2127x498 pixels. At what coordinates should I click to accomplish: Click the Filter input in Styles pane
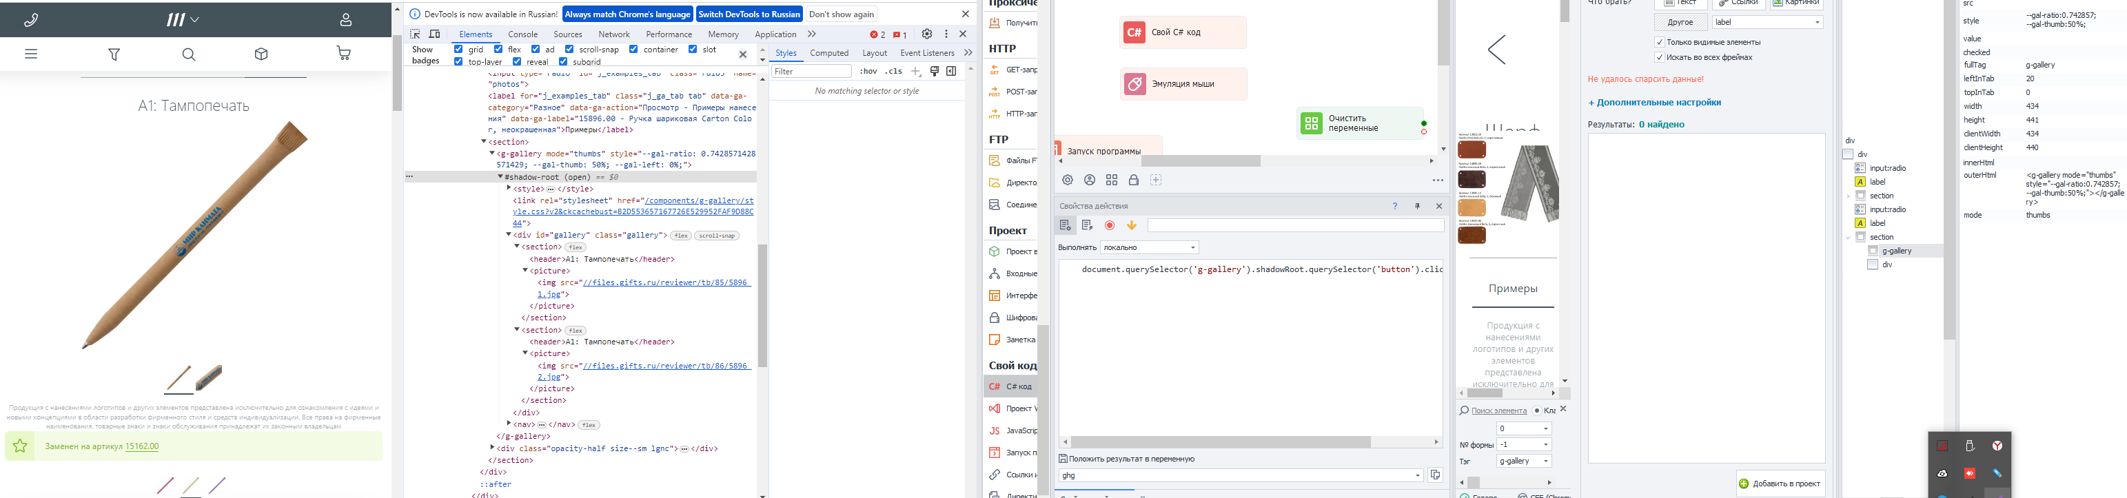(811, 72)
